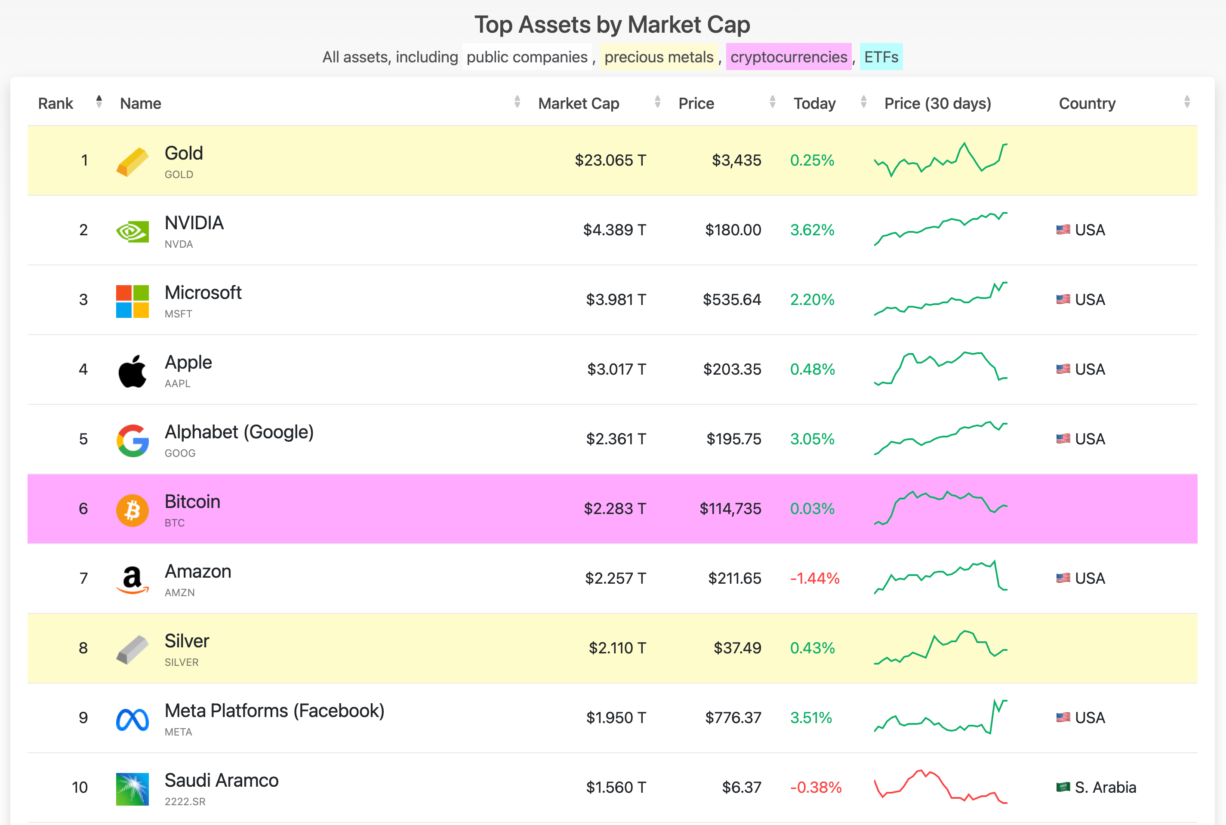Open the ETFs category link

881,57
